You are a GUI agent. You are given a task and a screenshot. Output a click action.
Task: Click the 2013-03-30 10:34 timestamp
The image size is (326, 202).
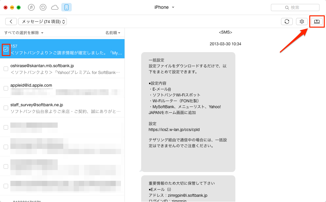pyautogui.click(x=225, y=44)
